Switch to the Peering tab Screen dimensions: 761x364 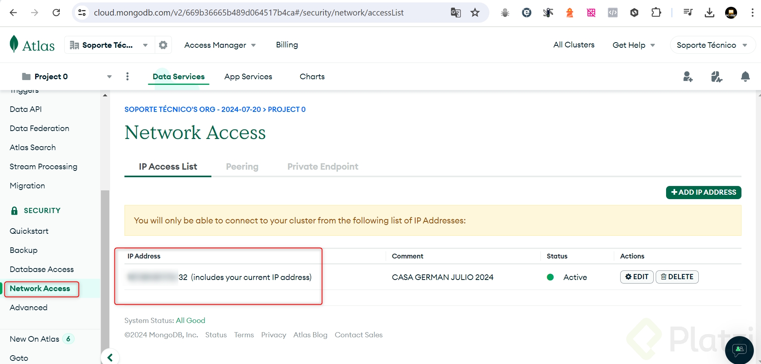coord(242,166)
